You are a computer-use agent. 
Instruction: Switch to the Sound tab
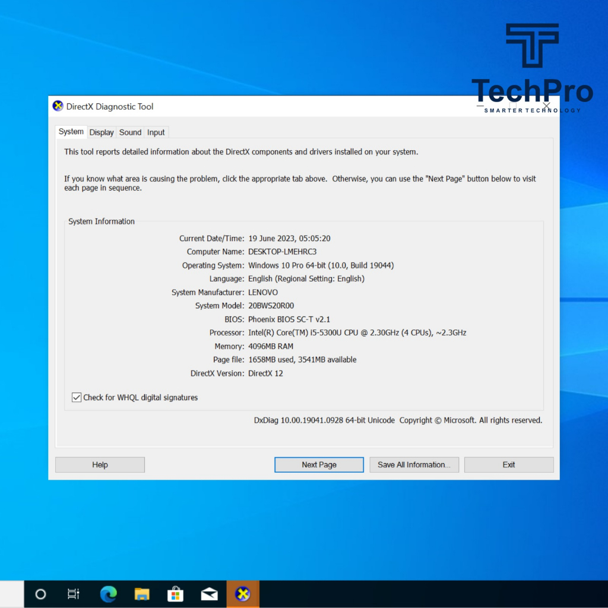(x=129, y=132)
